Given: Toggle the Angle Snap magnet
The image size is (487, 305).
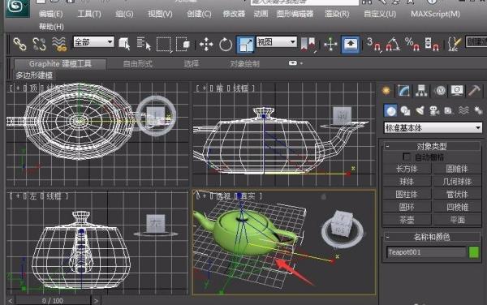Looking at the screenshot, I should 393,45.
